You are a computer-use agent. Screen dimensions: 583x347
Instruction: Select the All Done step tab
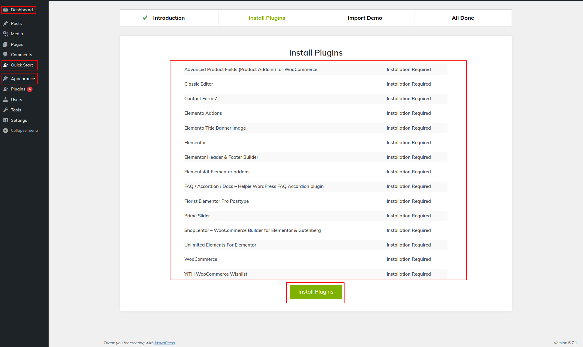463,18
